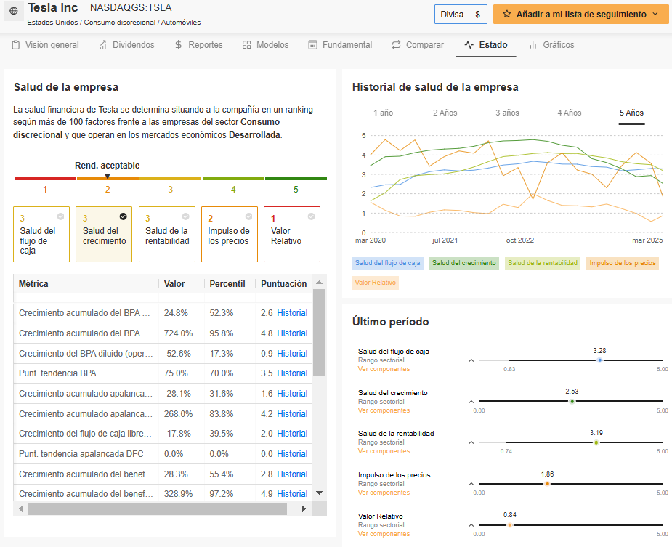This screenshot has width=672, height=547.
Task: Click the swap arrows icon beside Comparar
Action: (397, 45)
